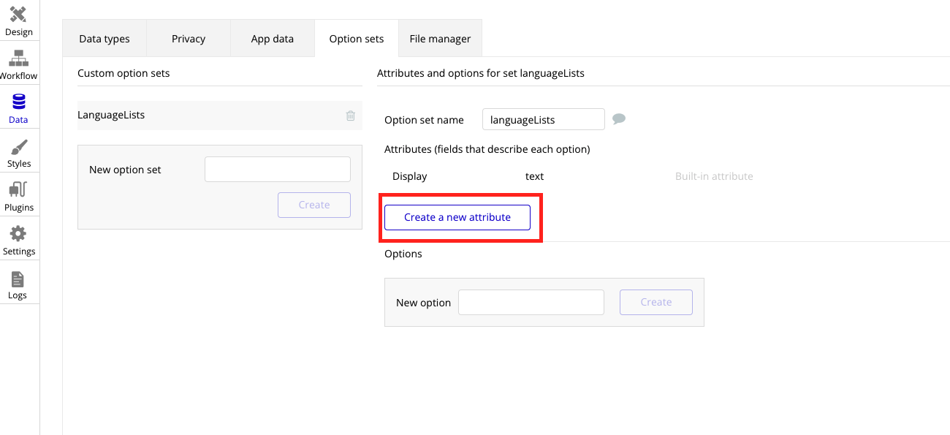Open the Styles brush icon

tap(19, 152)
